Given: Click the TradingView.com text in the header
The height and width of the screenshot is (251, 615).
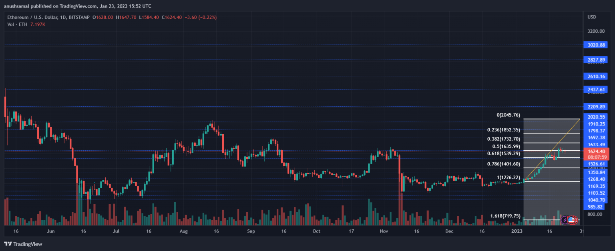Looking at the screenshot, I should pyautogui.click(x=78, y=6).
